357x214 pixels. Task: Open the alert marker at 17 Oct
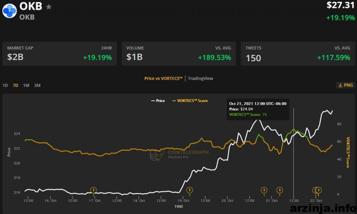tap(93, 190)
